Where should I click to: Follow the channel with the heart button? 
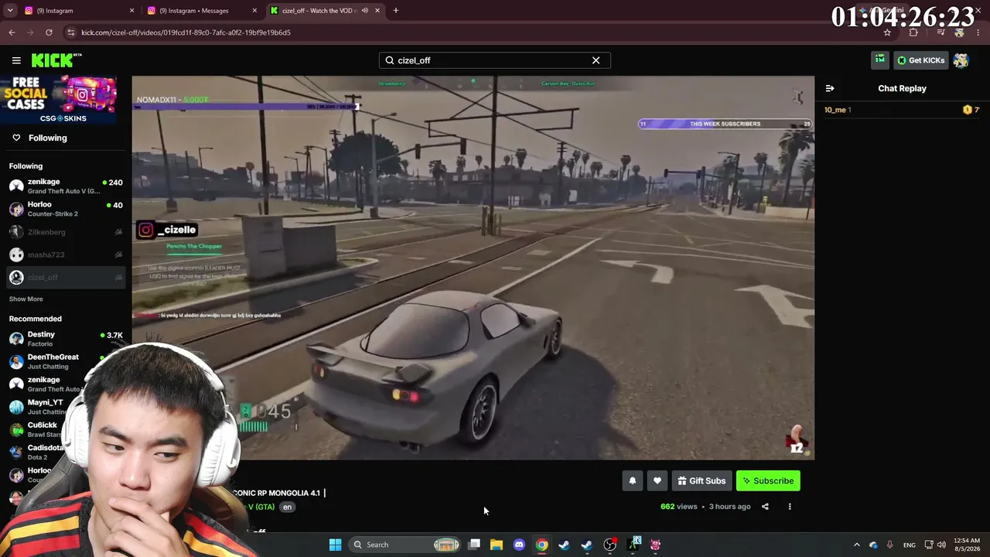[x=657, y=481]
